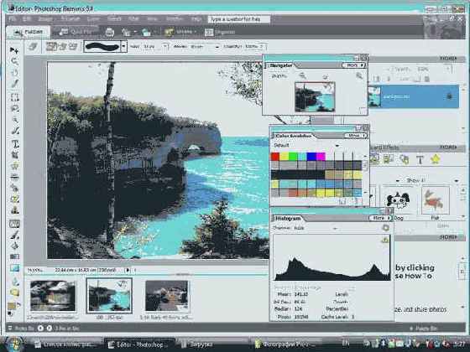Click the yellow star favorites icon

click(436, 159)
